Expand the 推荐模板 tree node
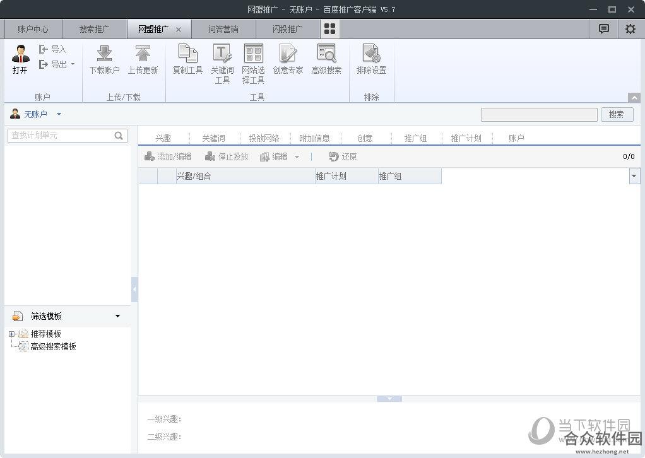This screenshot has width=645, height=458. (11, 334)
